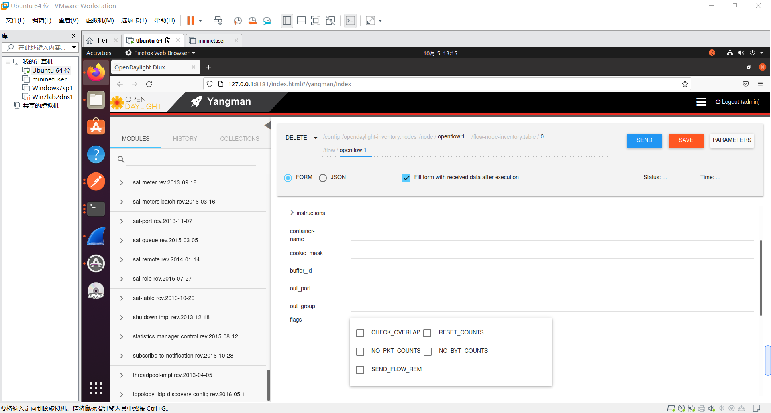771x413 pixels.
Task: Click the SEND button
Action: click(644, 140)
